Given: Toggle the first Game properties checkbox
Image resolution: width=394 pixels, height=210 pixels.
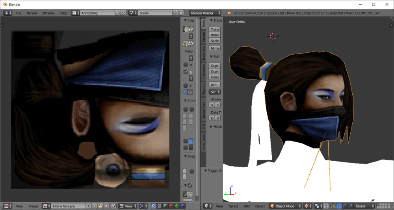Looking at the screenshot, I should [x=186, y=109].
